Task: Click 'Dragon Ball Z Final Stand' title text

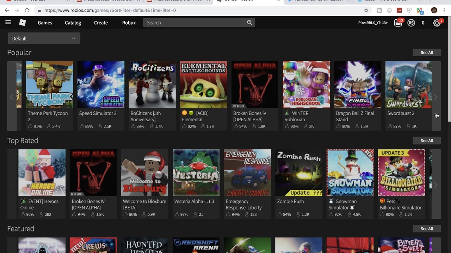Action: coord(355,116)
